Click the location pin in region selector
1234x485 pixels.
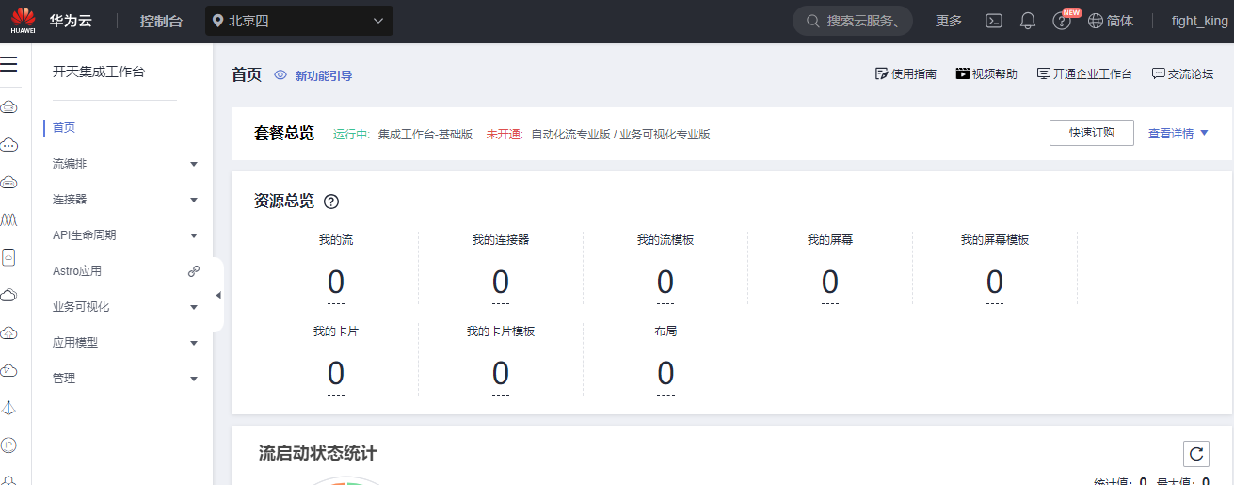tap(218, 21)
